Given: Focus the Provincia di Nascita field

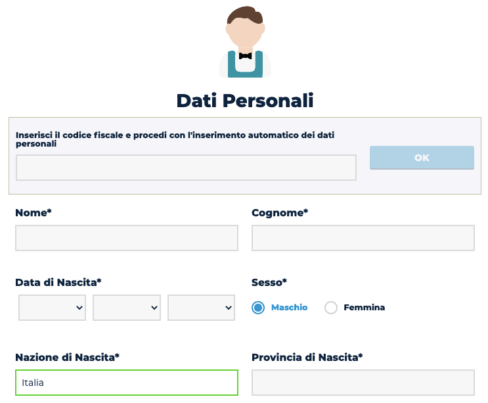Looking at the screenshot, I should [x=363, y=383].
